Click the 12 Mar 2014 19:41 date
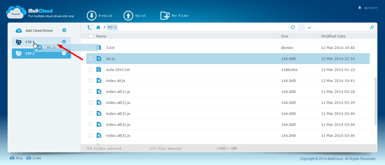385x165 pixels. pos(338,81)
